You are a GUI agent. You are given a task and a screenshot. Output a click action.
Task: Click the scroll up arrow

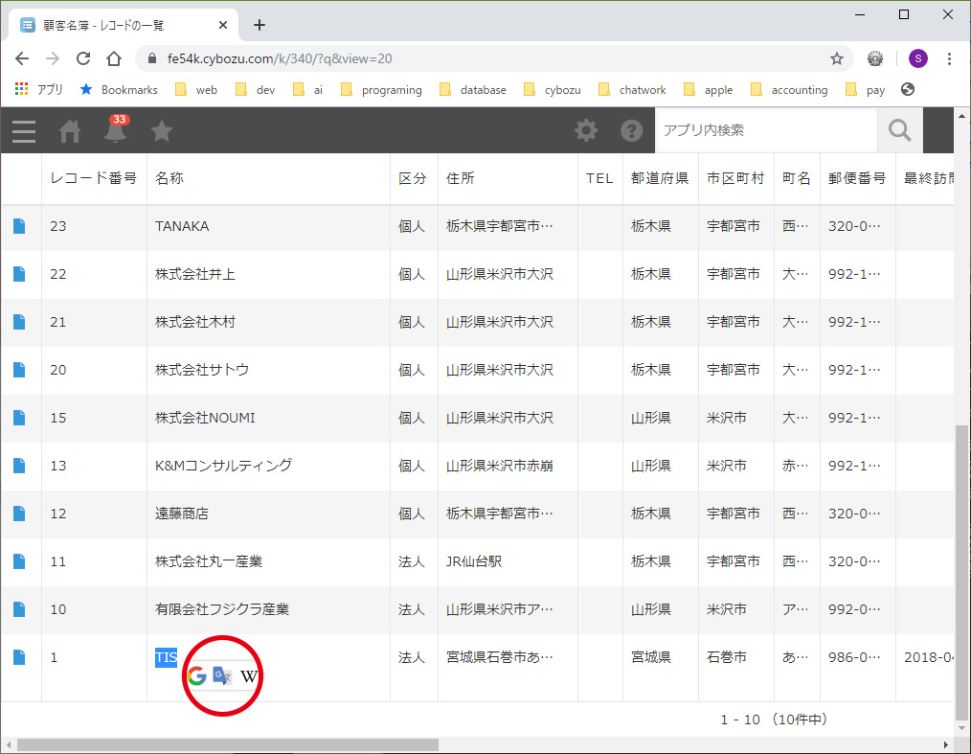(961, 116)
